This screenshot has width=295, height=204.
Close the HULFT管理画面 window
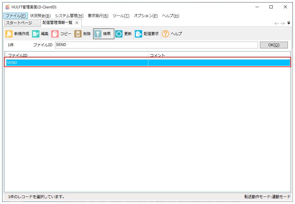285,7
